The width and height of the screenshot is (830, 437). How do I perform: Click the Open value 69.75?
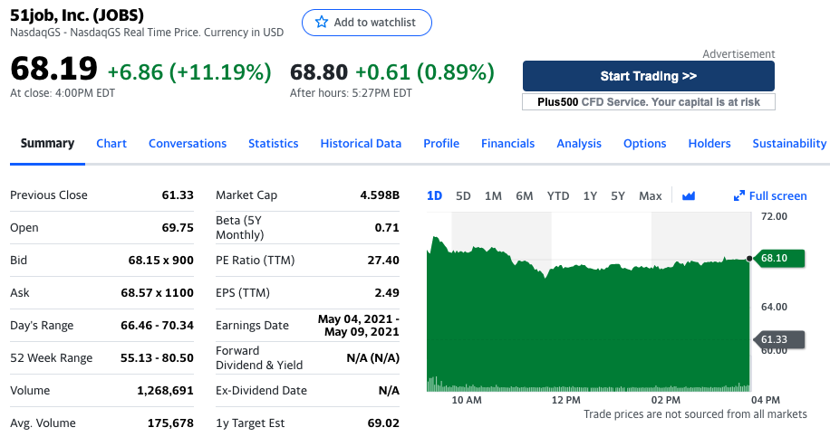click(x=178, y=228)
